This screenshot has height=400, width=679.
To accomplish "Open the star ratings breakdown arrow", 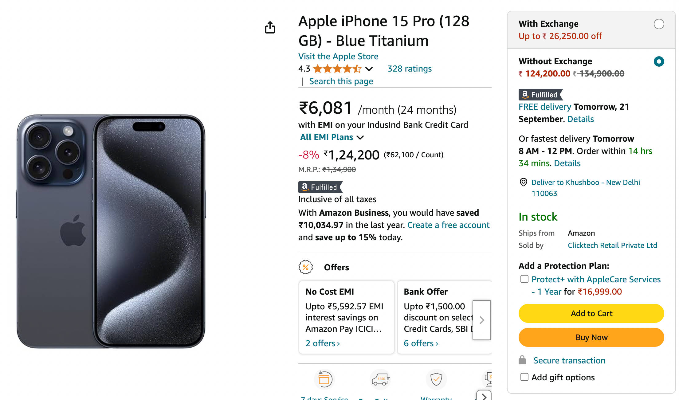I will pos(369,69).
